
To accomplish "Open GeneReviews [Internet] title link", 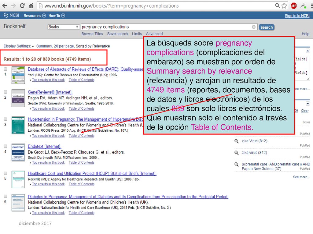I will (x=50, y=92).
